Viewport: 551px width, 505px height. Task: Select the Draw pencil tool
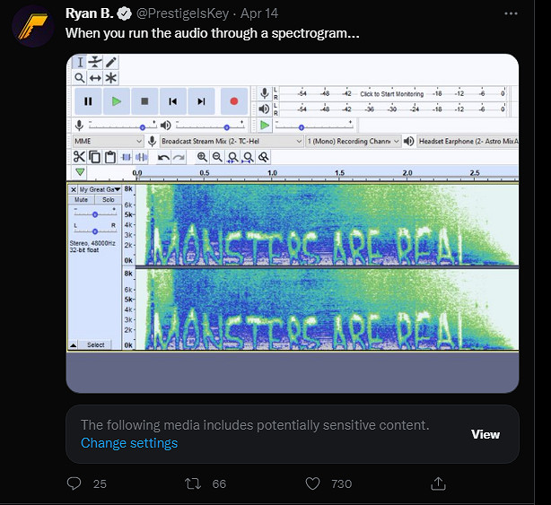111,63
